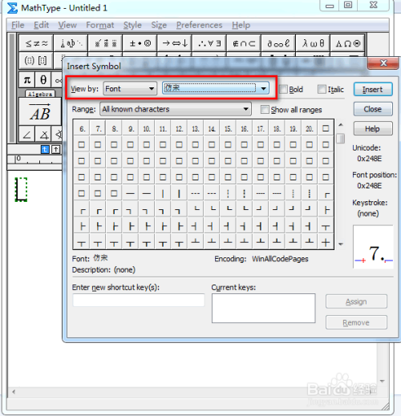401x416 pixels.
Task: Open the File menu
Action: (x=18, y=25)
